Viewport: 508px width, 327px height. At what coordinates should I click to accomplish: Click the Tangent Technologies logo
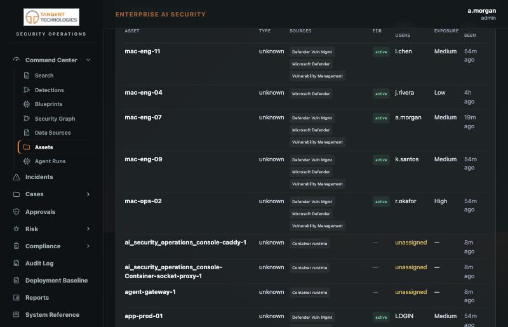point(51,17)
